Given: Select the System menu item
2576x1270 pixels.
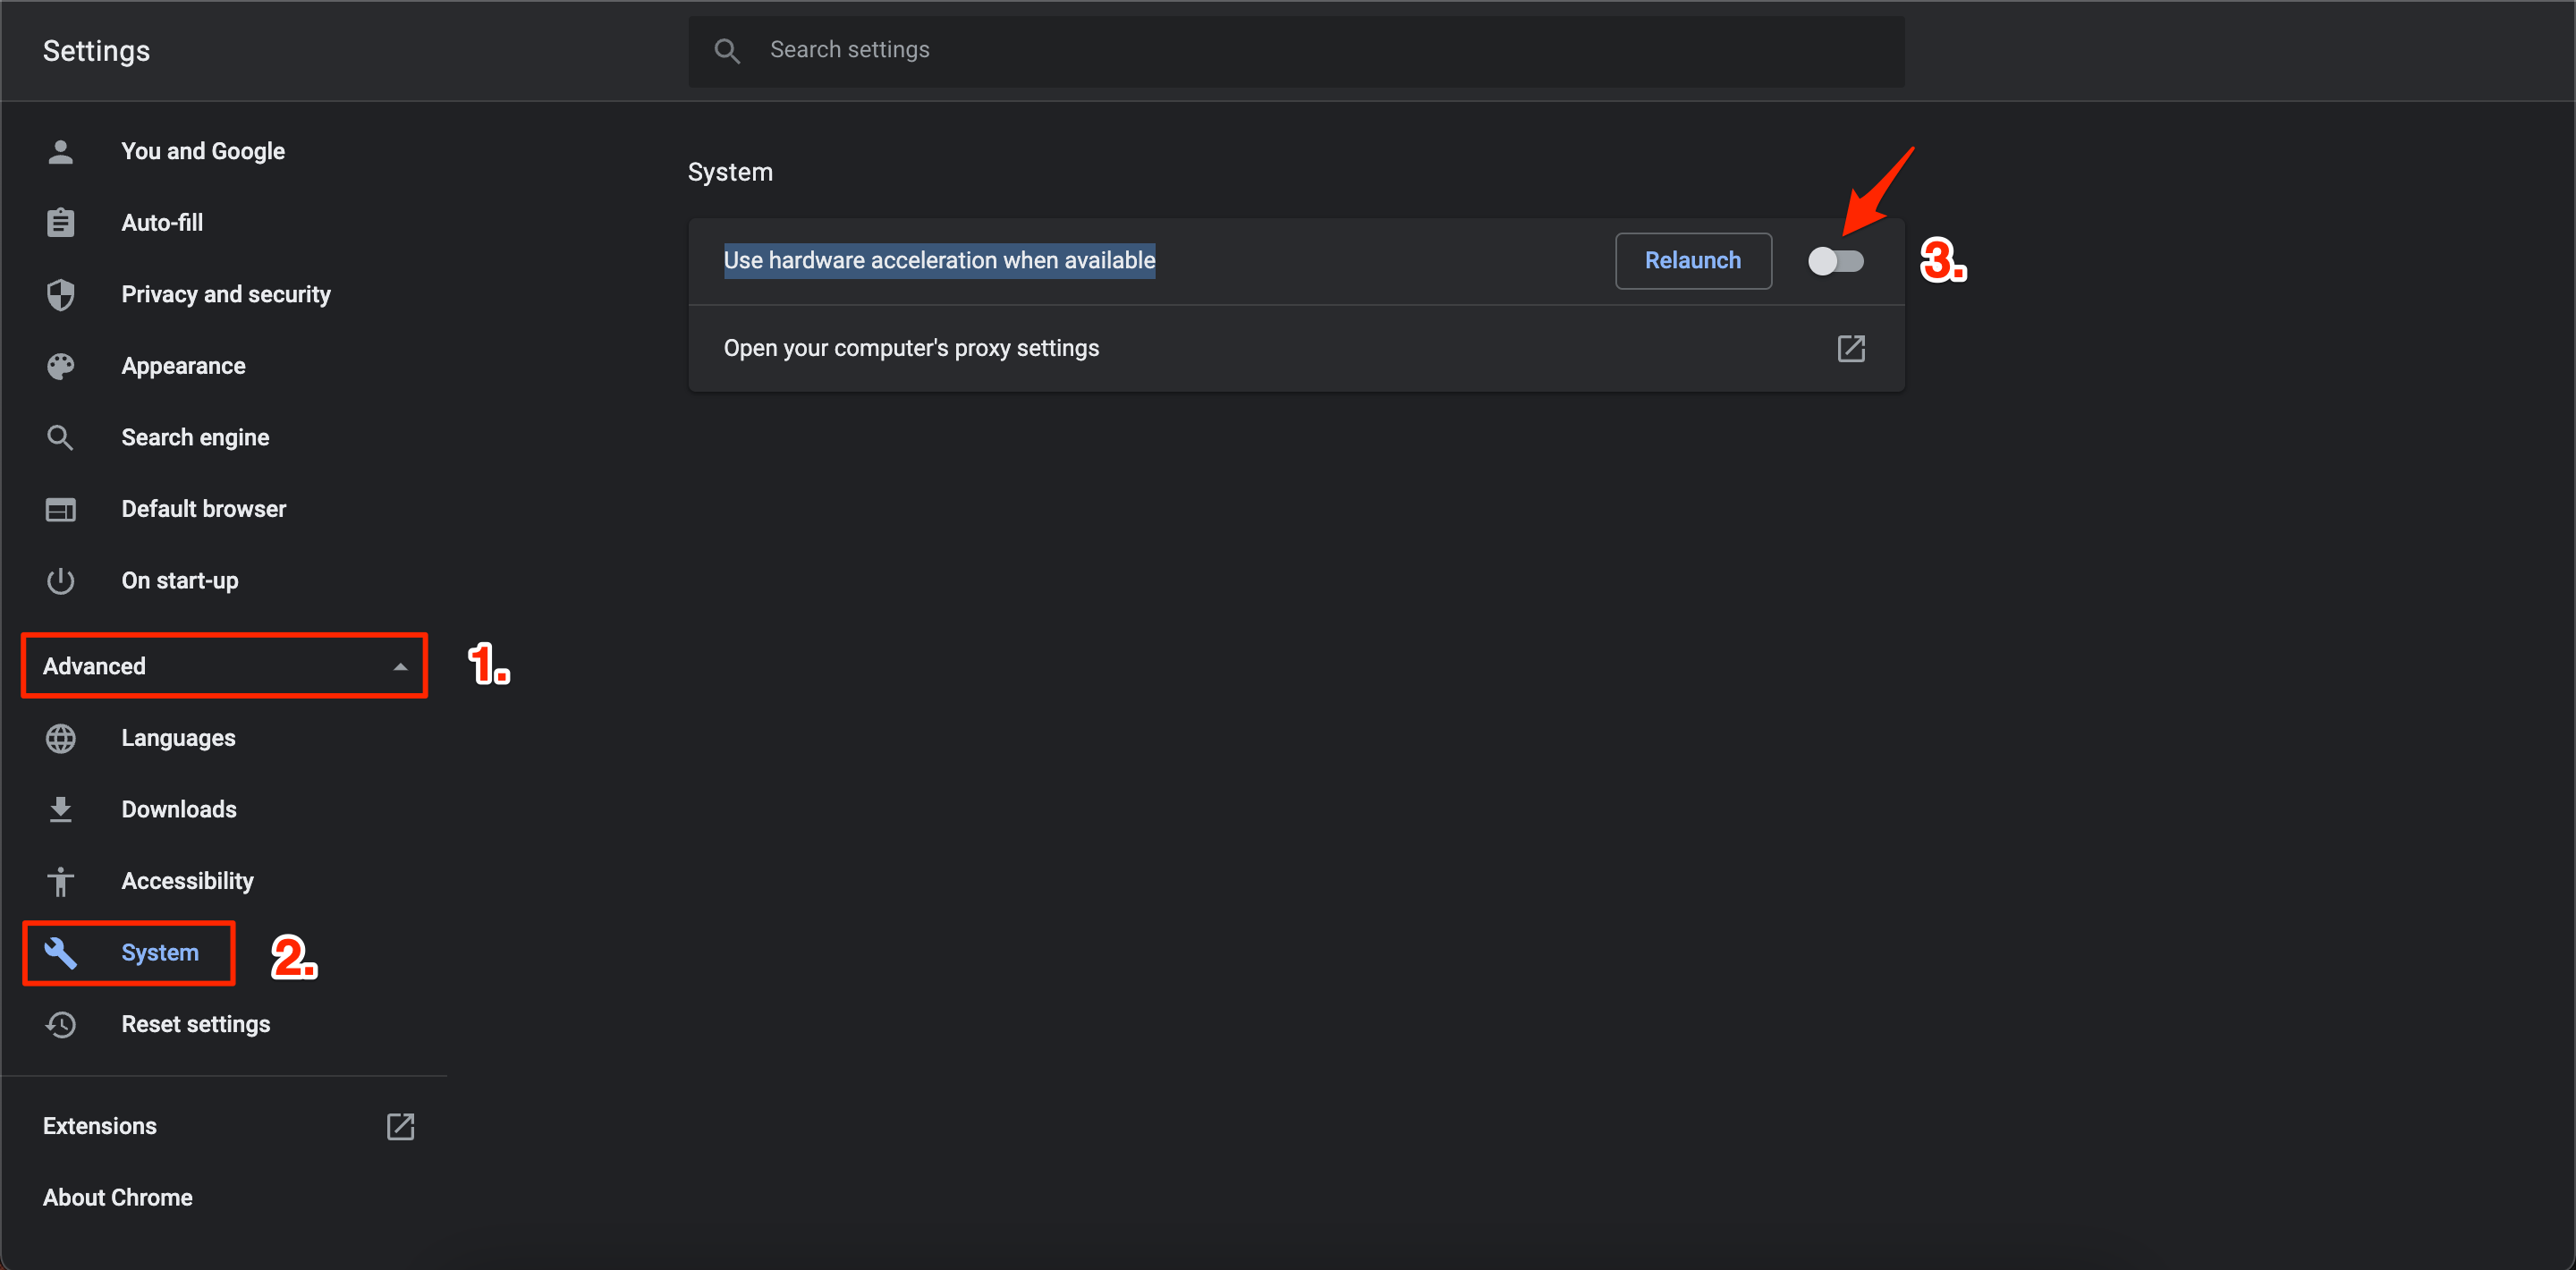Looking at the screenshot, I should [x=159, y=952].
